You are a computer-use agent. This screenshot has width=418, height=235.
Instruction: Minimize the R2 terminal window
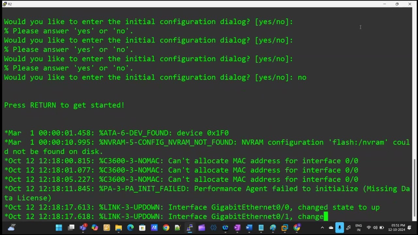click(x=384, y=4)
